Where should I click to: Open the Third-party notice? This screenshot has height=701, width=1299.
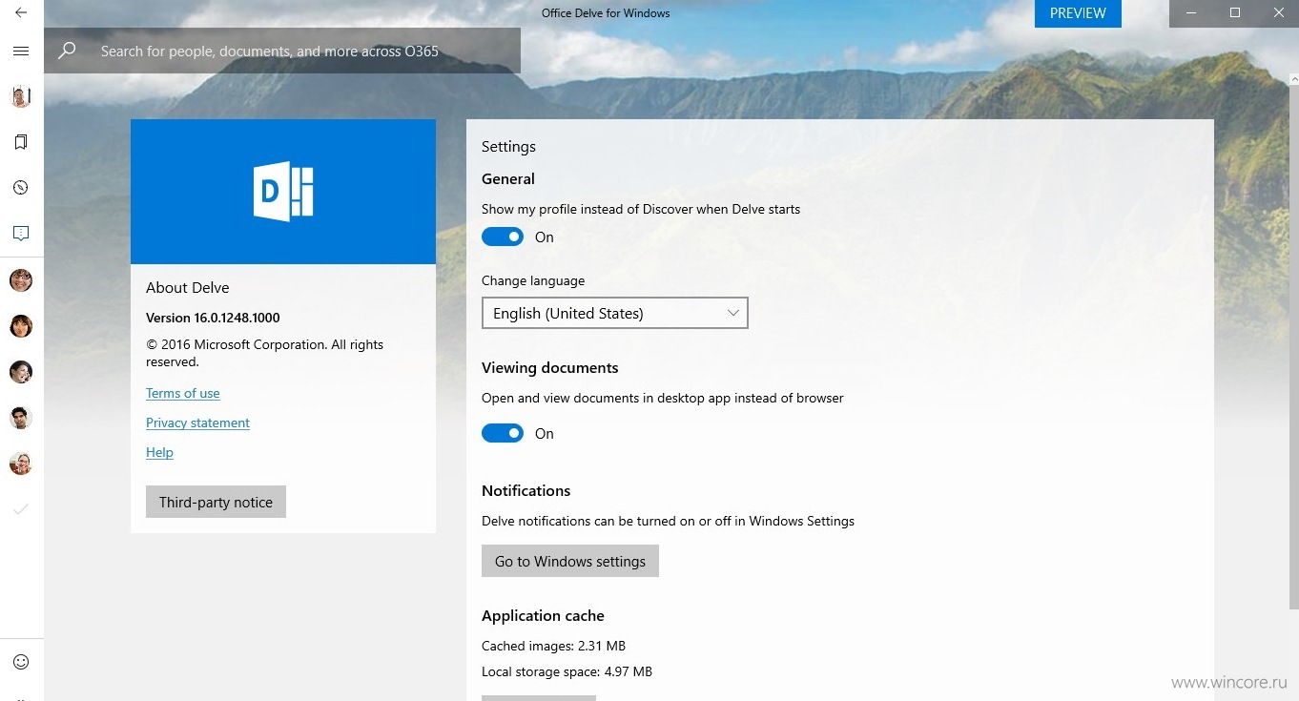point(216,502)
